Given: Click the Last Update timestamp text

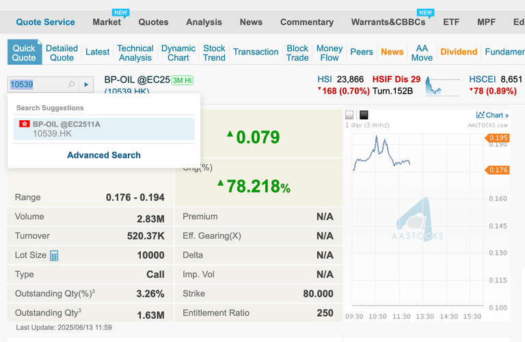Looking at the screenshot, I should coord(64,327).
